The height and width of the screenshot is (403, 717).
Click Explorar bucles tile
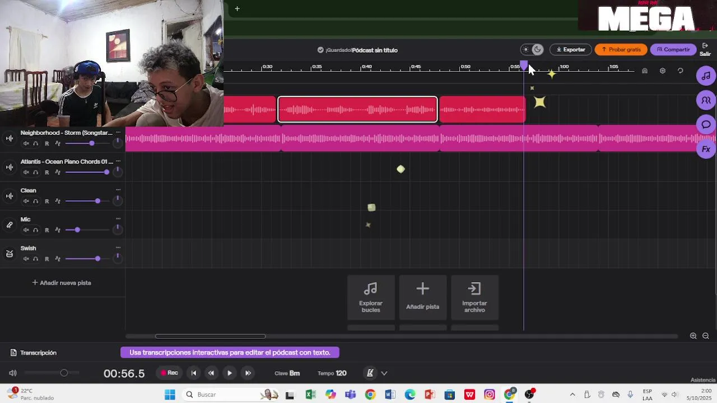[371, 297]
